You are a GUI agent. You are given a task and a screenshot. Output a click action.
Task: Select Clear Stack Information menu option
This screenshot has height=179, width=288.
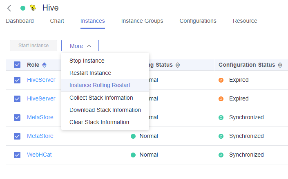point(105,122)
